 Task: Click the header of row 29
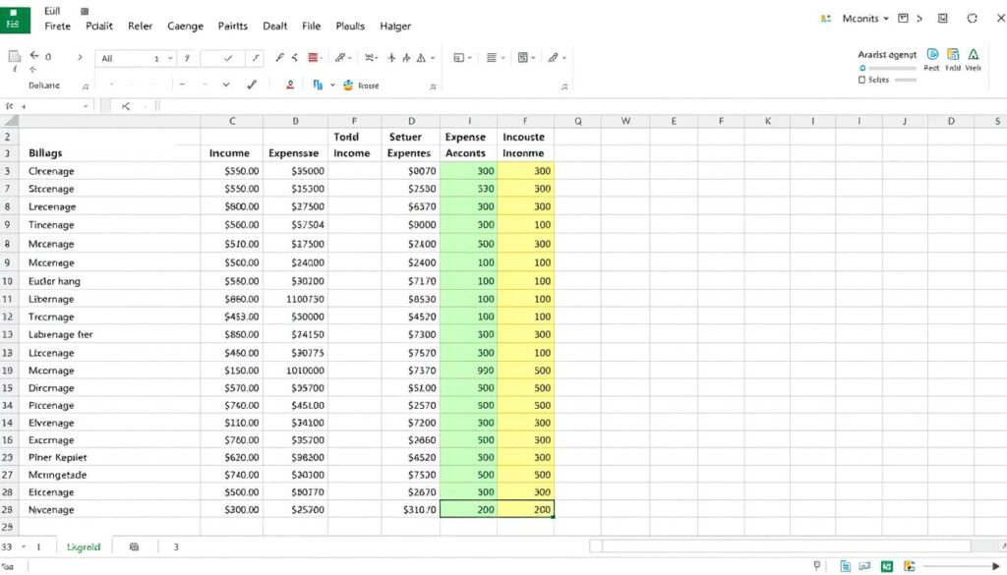click(9, 527)
